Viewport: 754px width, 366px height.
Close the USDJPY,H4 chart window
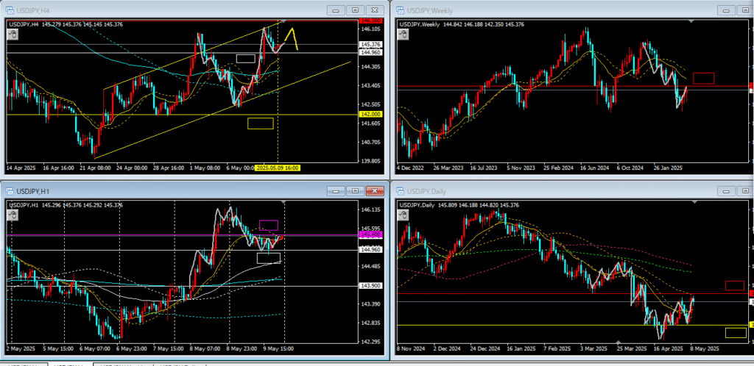click(375, 10)
